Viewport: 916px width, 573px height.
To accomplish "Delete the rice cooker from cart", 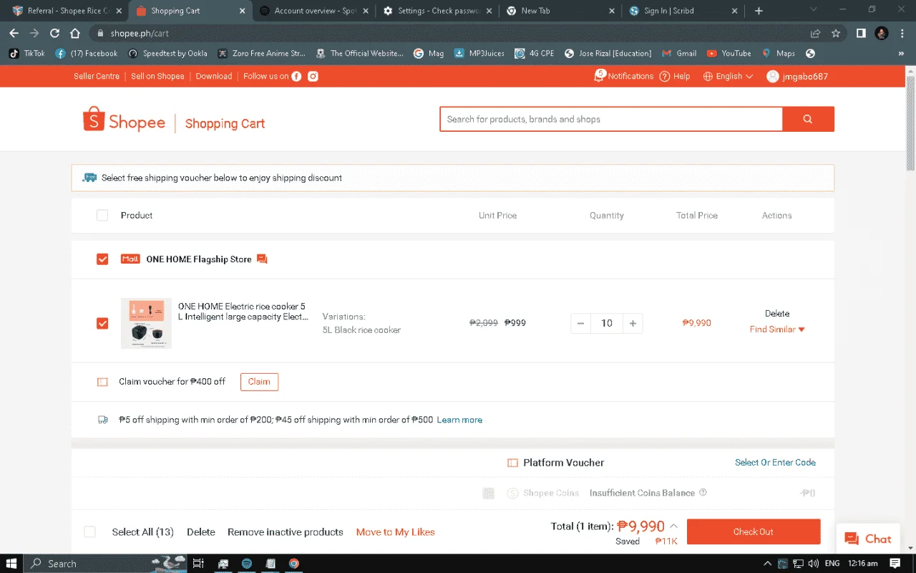I will 777,314.
